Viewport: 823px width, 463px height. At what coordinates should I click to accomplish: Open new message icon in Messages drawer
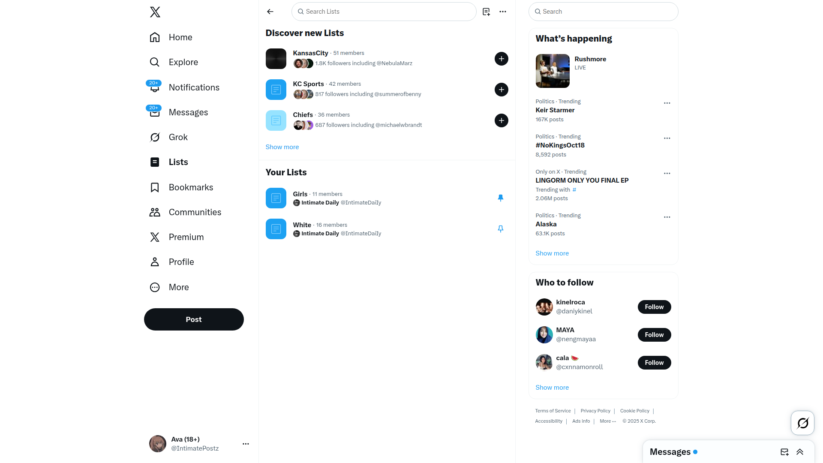(784, 452)
